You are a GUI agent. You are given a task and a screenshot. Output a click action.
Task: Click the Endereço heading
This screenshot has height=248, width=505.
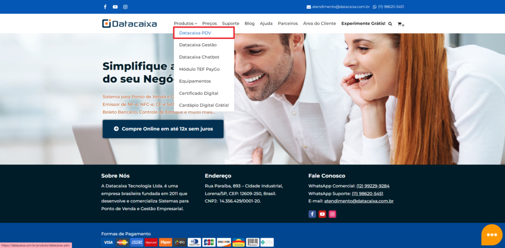tap(218, 176)
